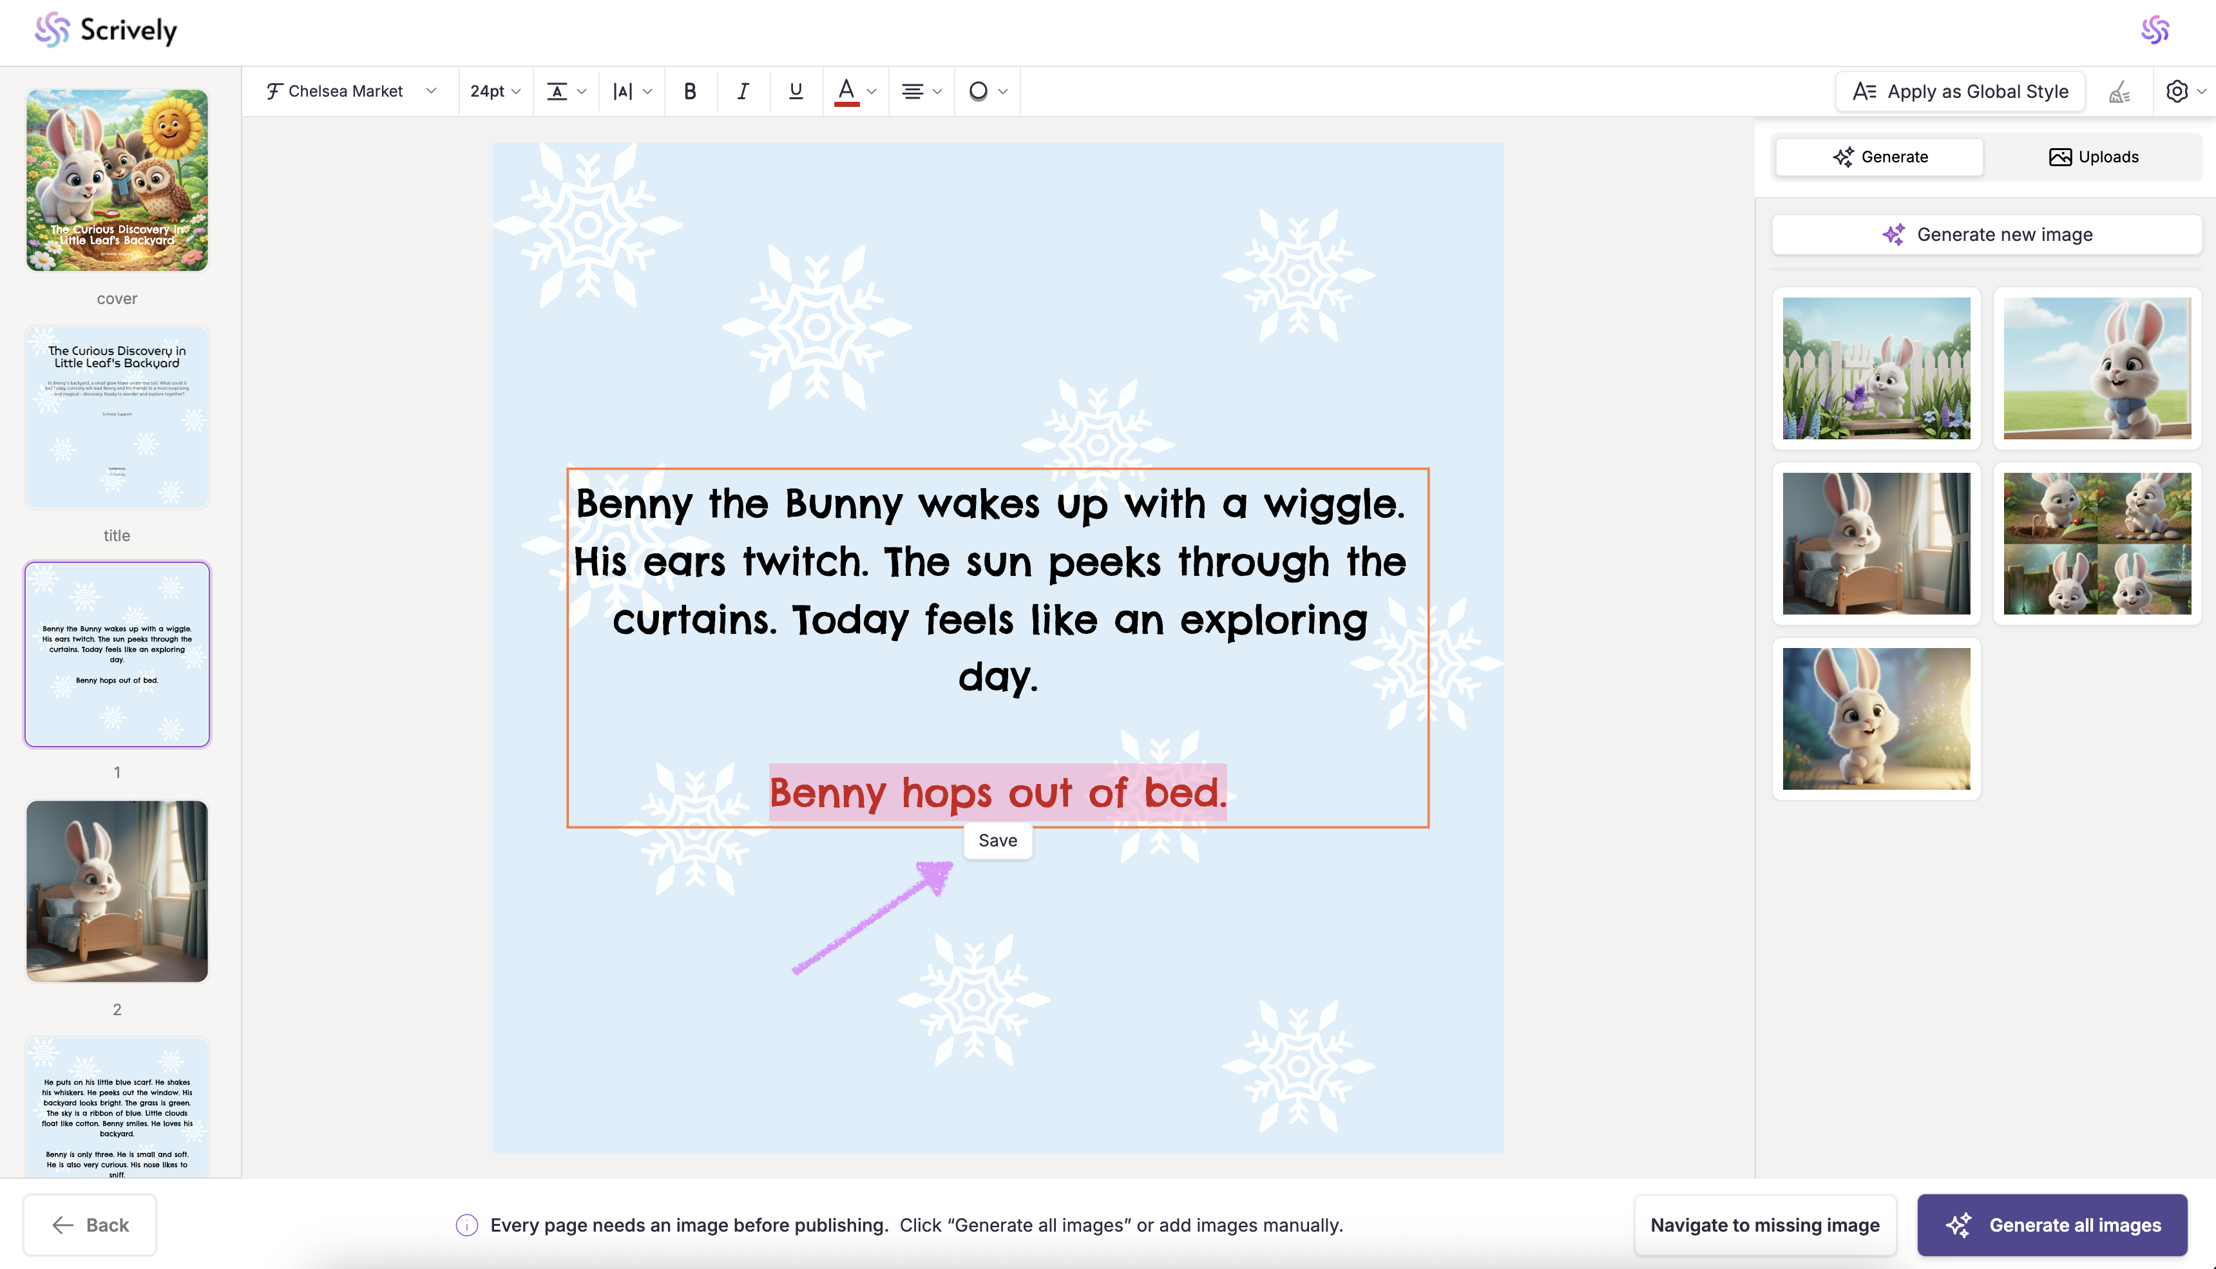Click the text color A icon

(x=845, y=91)
